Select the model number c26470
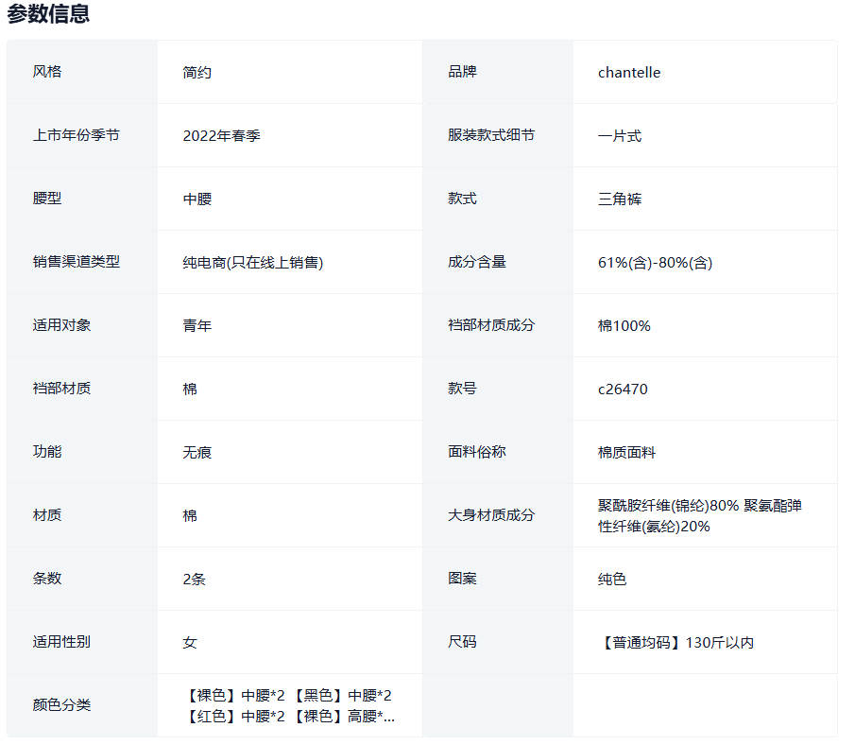Screen dimensions: 855x745 pyautogui.click(x=623, y=390)
